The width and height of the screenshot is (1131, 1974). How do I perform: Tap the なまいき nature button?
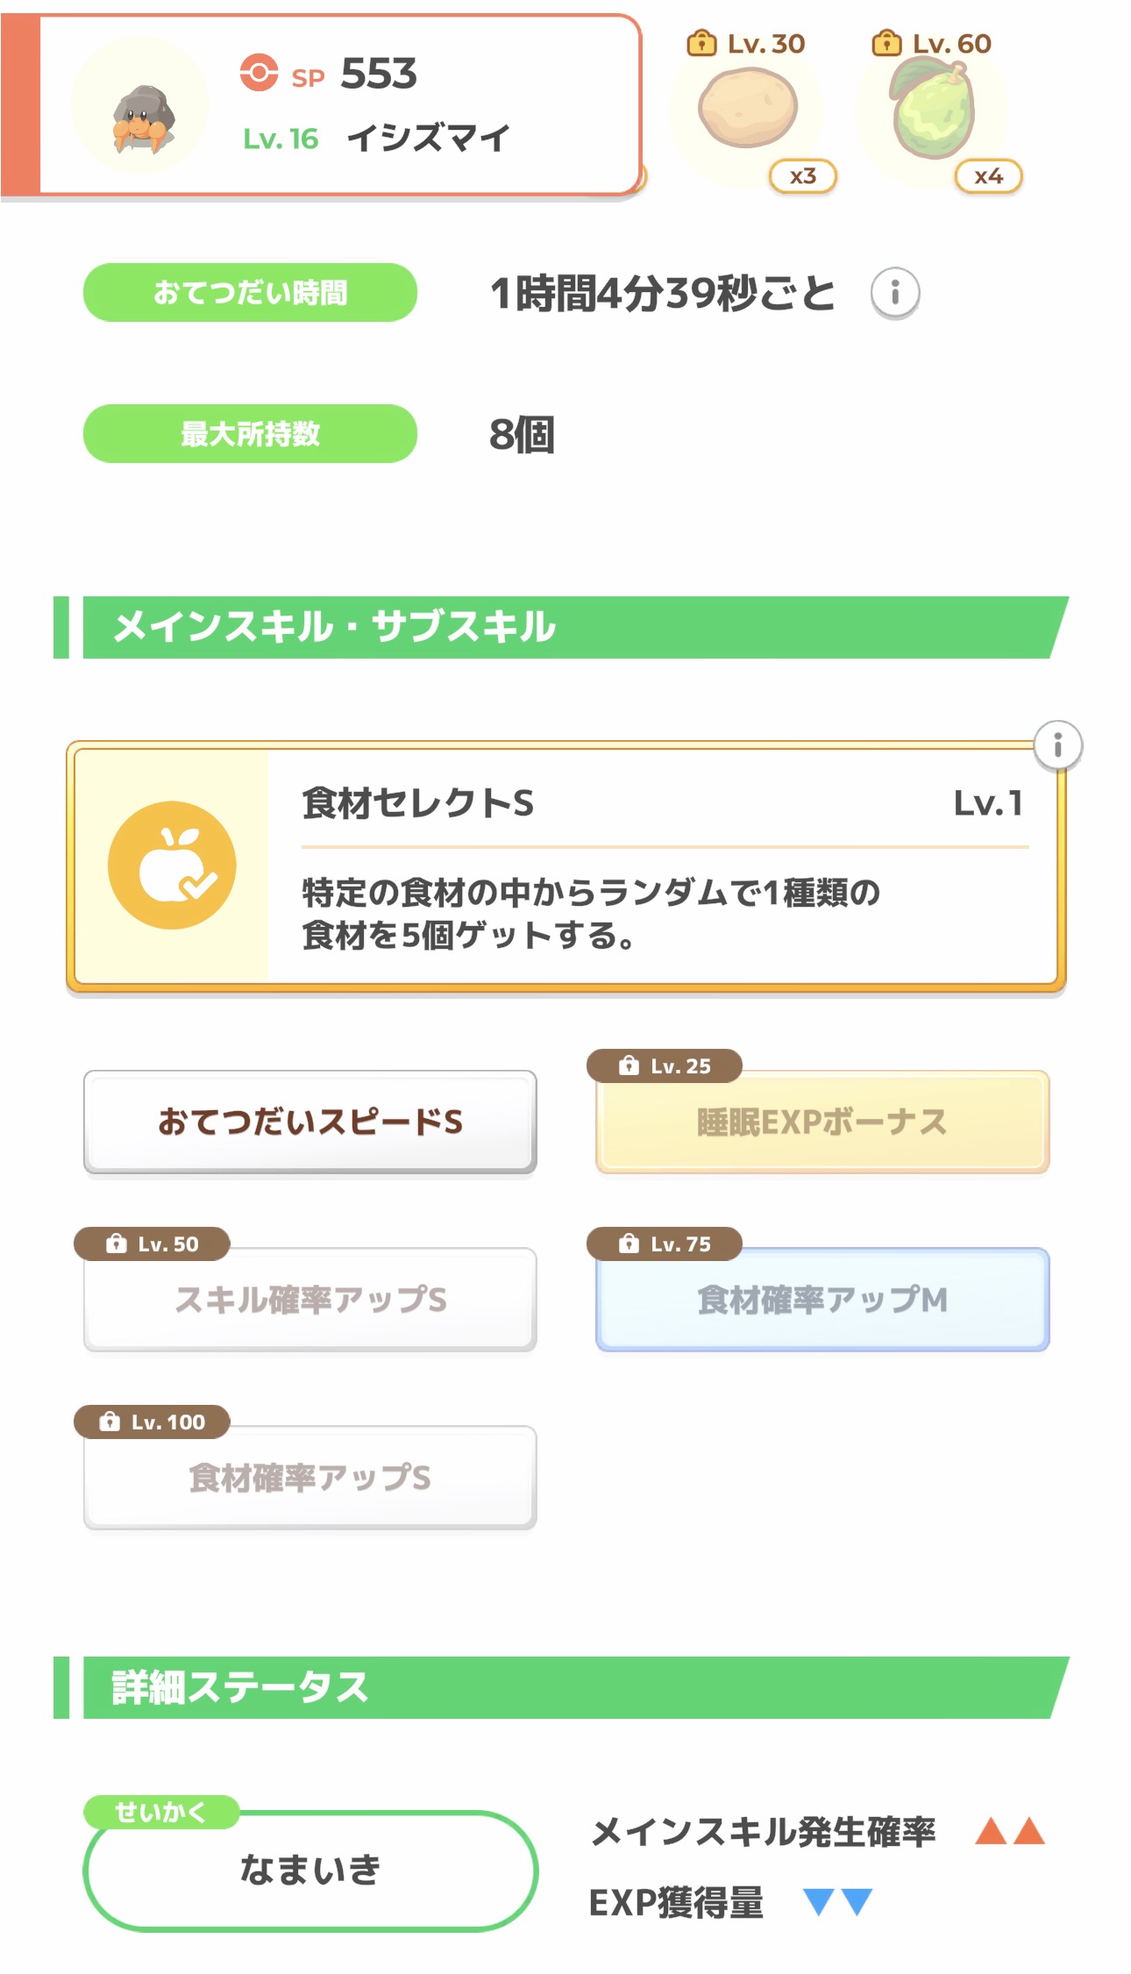[x=310, y=1869]
